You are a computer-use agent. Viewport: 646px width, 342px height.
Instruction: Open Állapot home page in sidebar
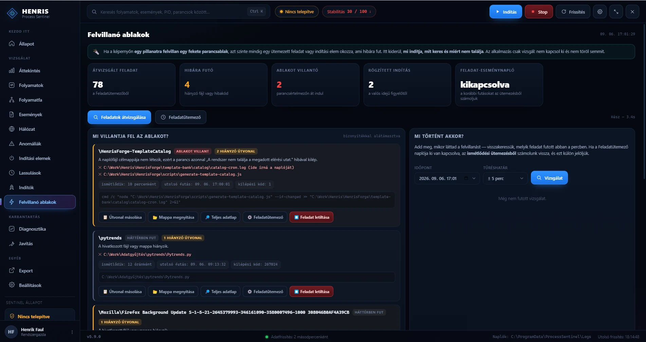[x=40, y=44]
